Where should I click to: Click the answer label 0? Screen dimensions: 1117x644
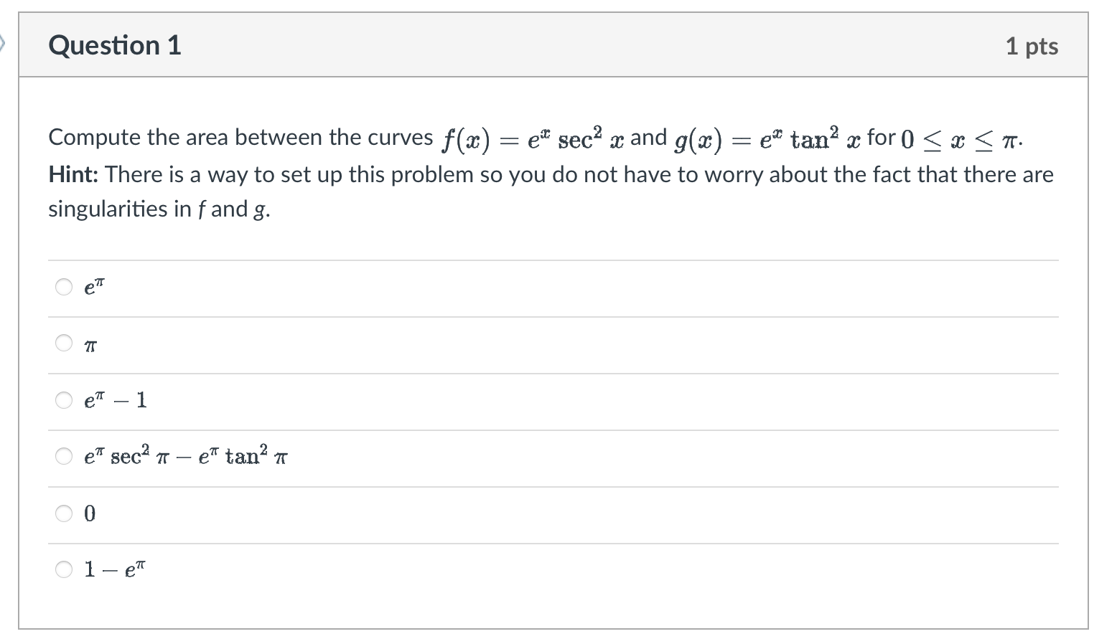(89, 513)
